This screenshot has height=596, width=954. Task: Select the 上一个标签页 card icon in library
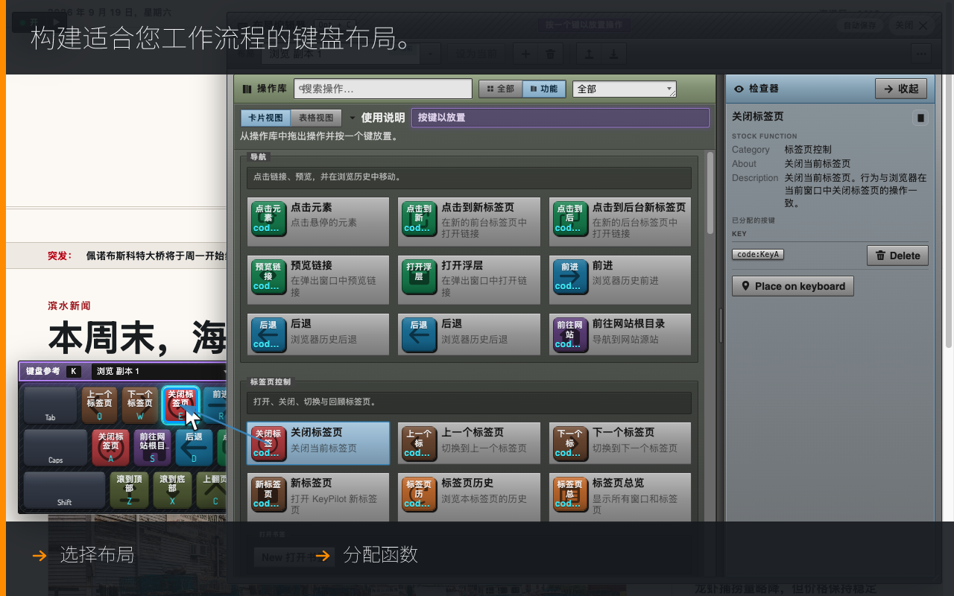(418, 443)
